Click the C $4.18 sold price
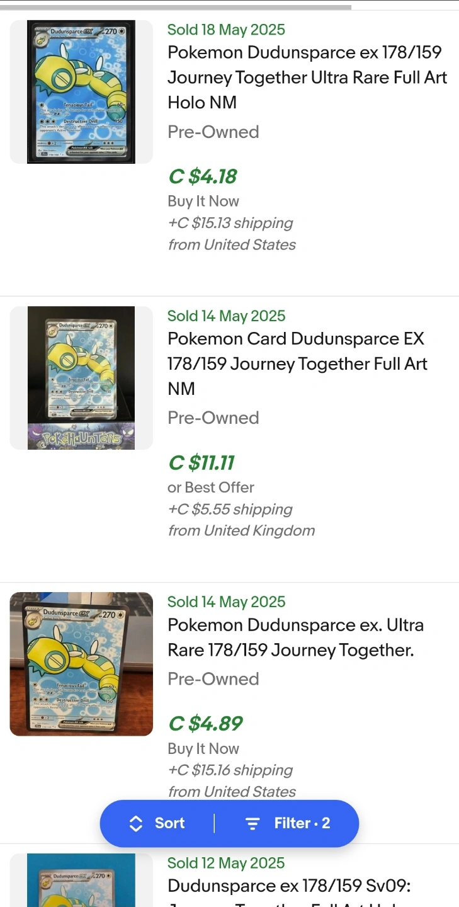Viewport: 459px width, 907px height. (203, 176)
